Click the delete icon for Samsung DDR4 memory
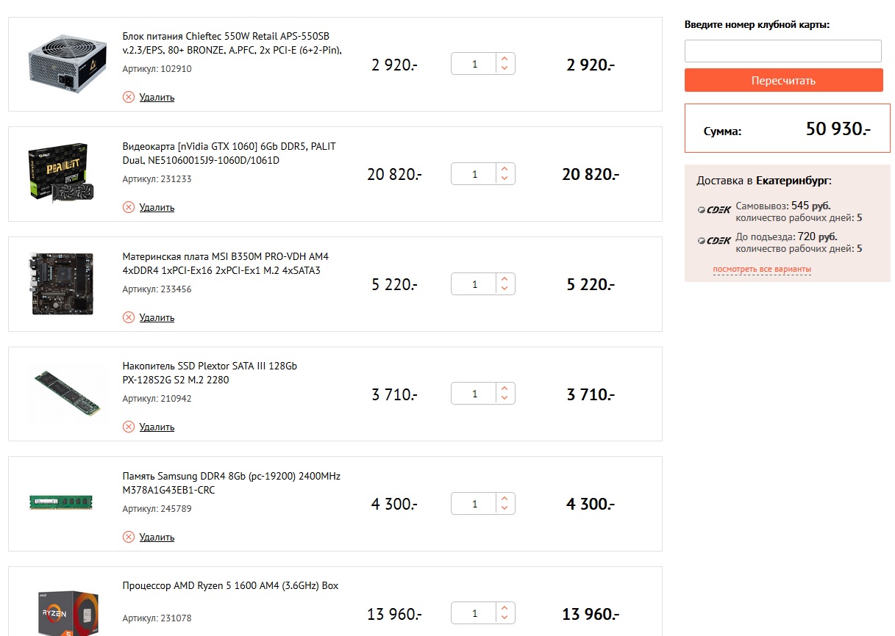The height and width of the screenshot is (636, 895). tap(129, 537)
